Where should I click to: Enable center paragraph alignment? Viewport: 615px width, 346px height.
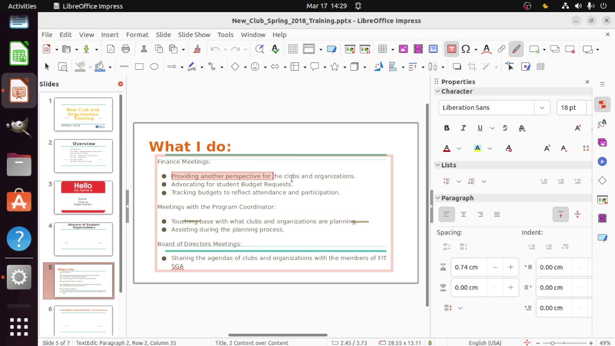pos(463,214)
